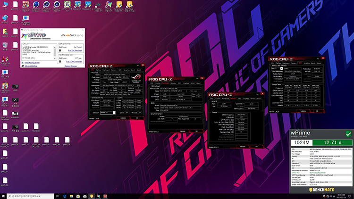The width and height of the screenshot is (354, 199).
Task: Click OK in the CPU-Z SPD window
Action: 317,111
